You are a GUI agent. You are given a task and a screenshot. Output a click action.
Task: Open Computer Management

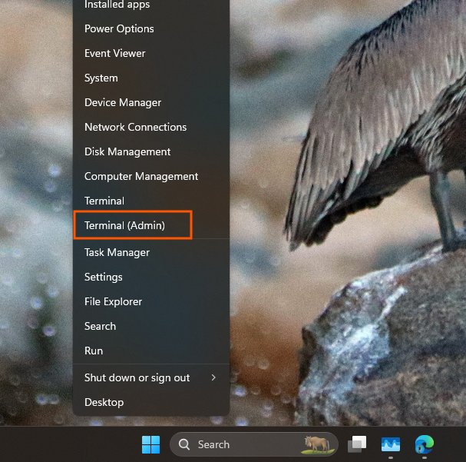[x=151, y=176]
